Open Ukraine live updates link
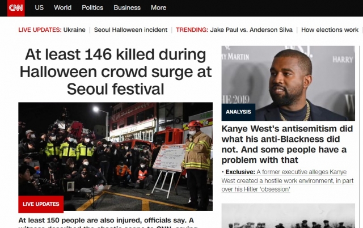 [74, 30]
